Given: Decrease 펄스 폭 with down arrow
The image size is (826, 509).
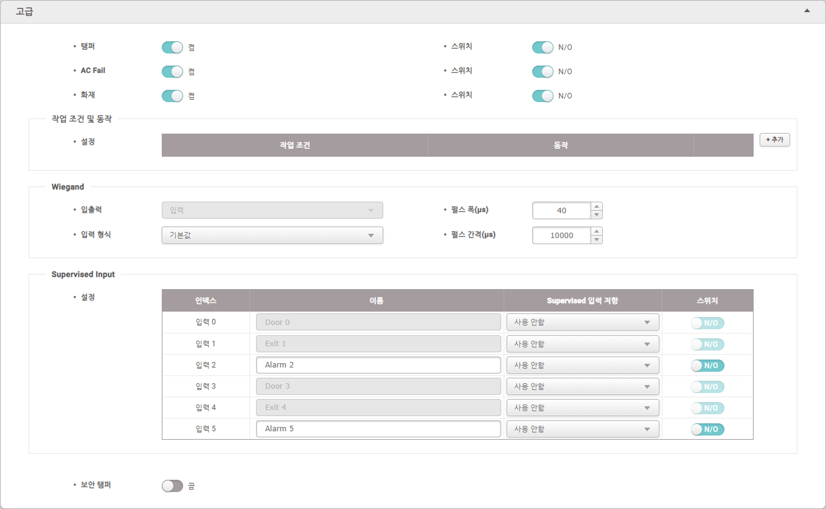Looking at the screenshot, I should coord(597,214).
